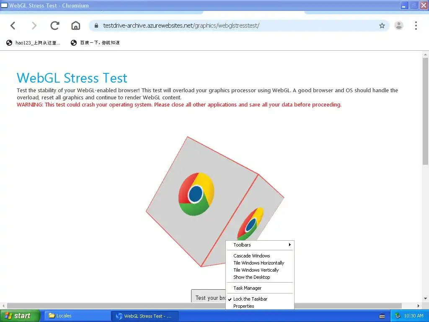
Task: Click the WebGL Stress Test heading
Action: (x=72, y=78)
